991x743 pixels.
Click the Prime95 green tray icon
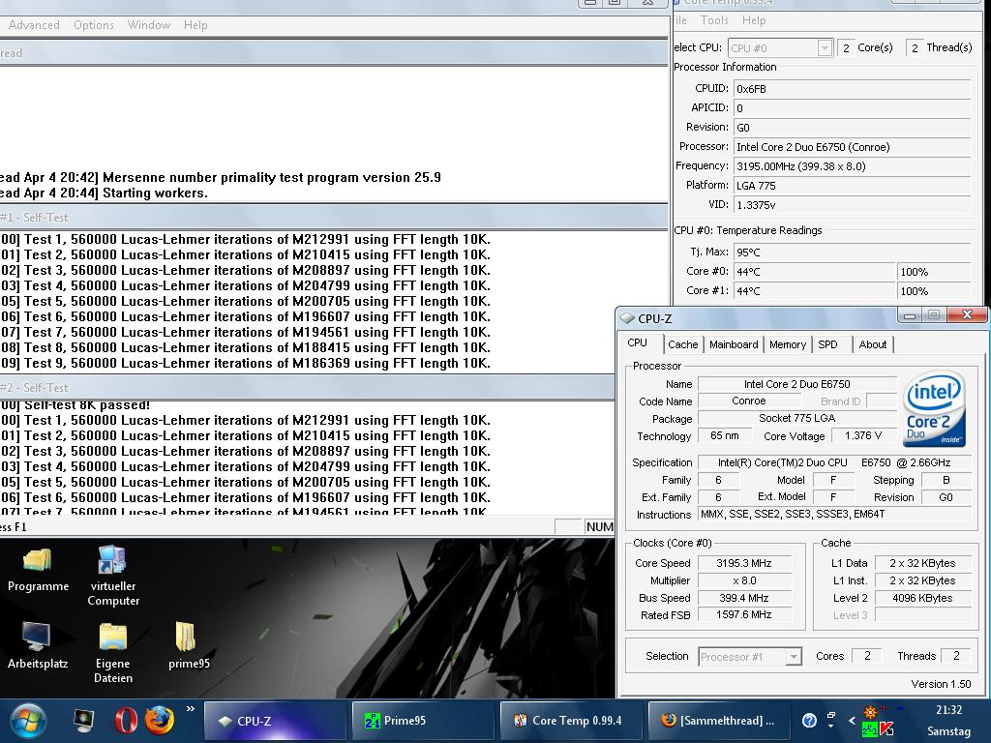(x=870, y=729)
